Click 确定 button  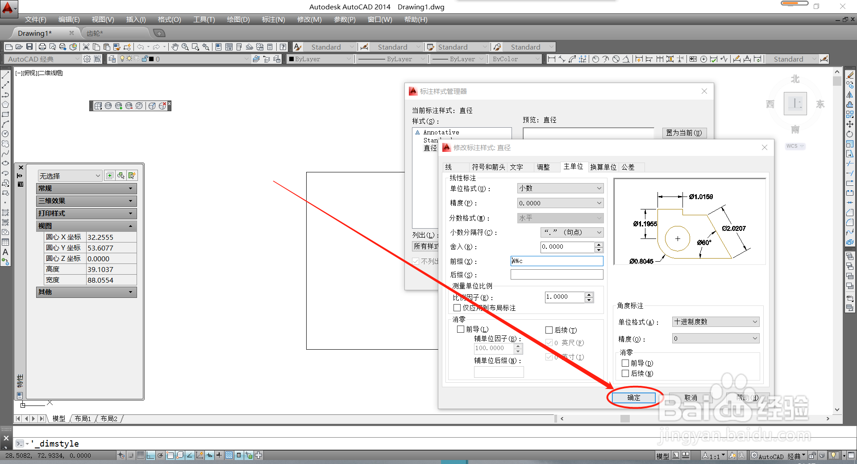[634, 397]
